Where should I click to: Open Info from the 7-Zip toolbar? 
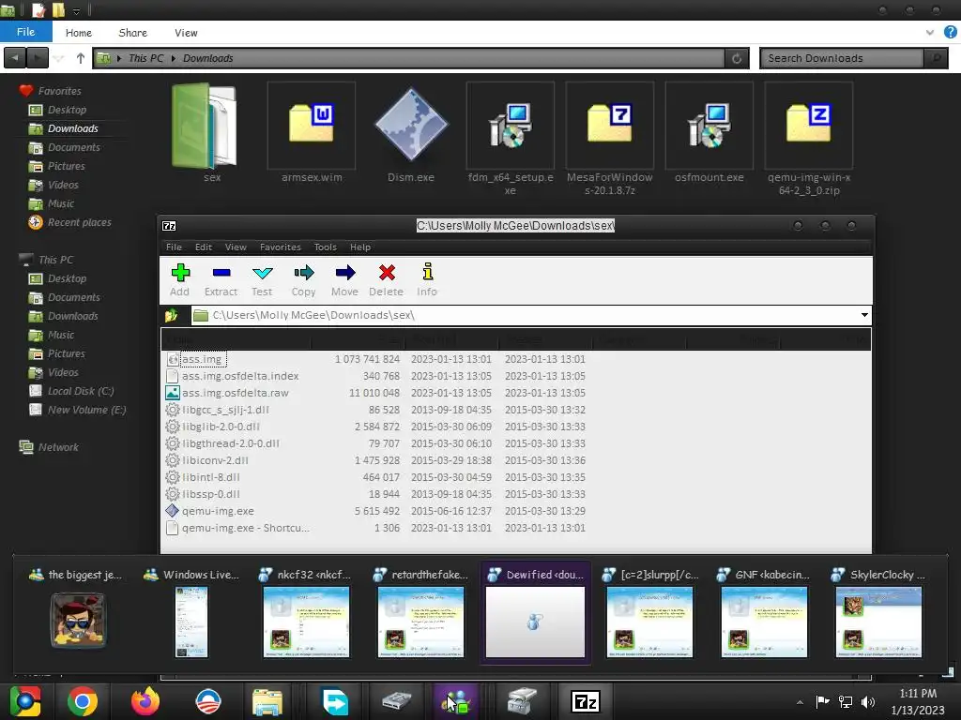(x=427, y=279)
